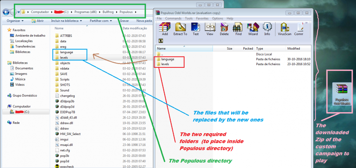This screenshot has width=356, height=168.
Task: Run VirusScan from the WinRAR toolbar
Action: coord(285,29)
